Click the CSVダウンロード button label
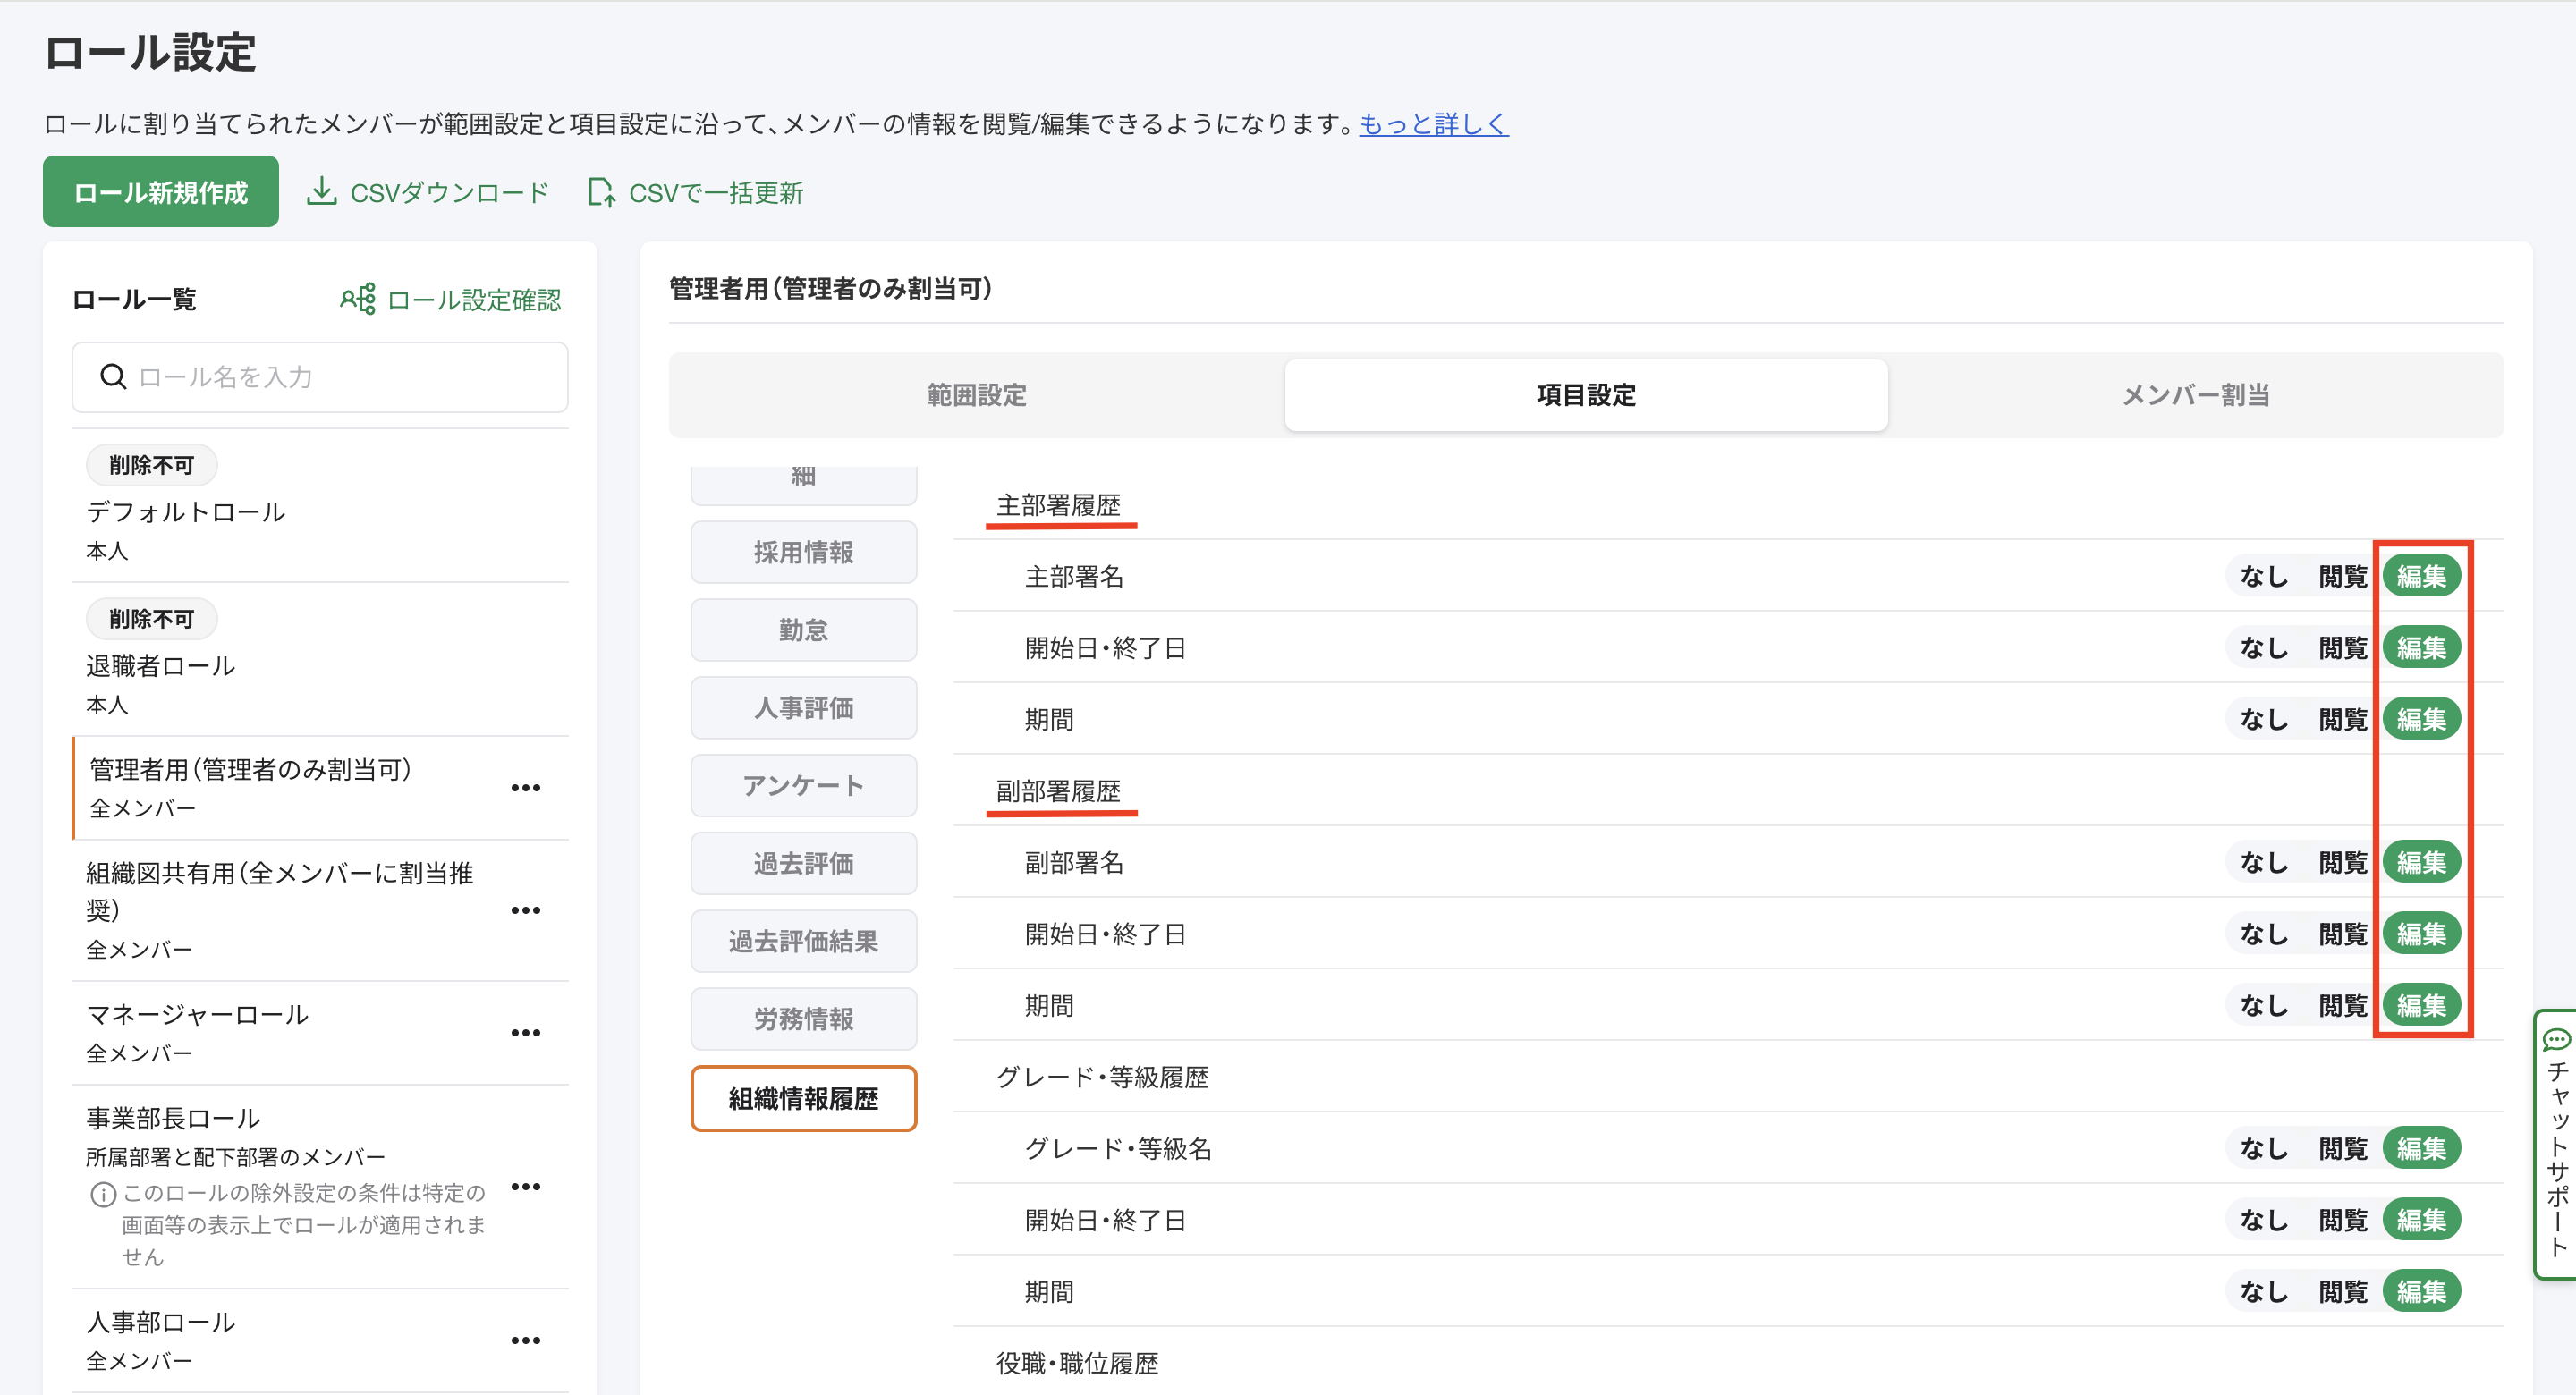This screenshot has width=2576, height=1395. click(449, 192)
